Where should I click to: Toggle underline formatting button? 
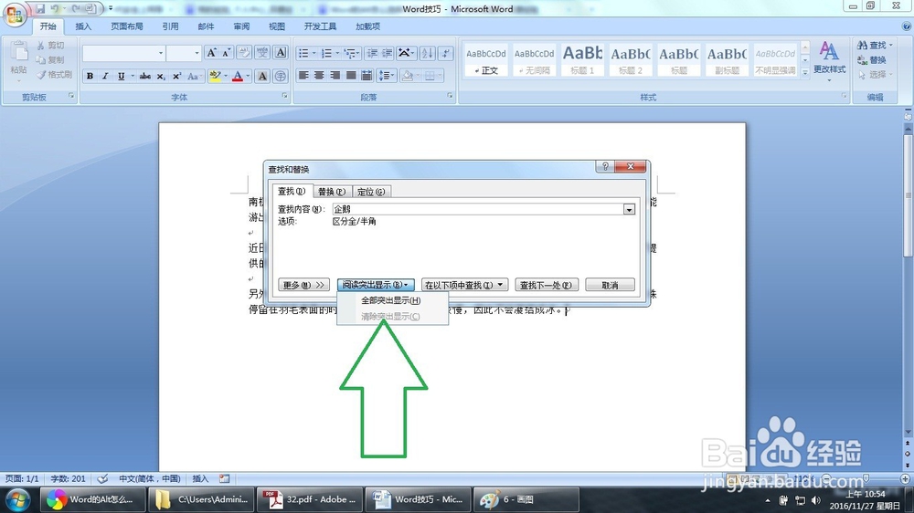121,77
